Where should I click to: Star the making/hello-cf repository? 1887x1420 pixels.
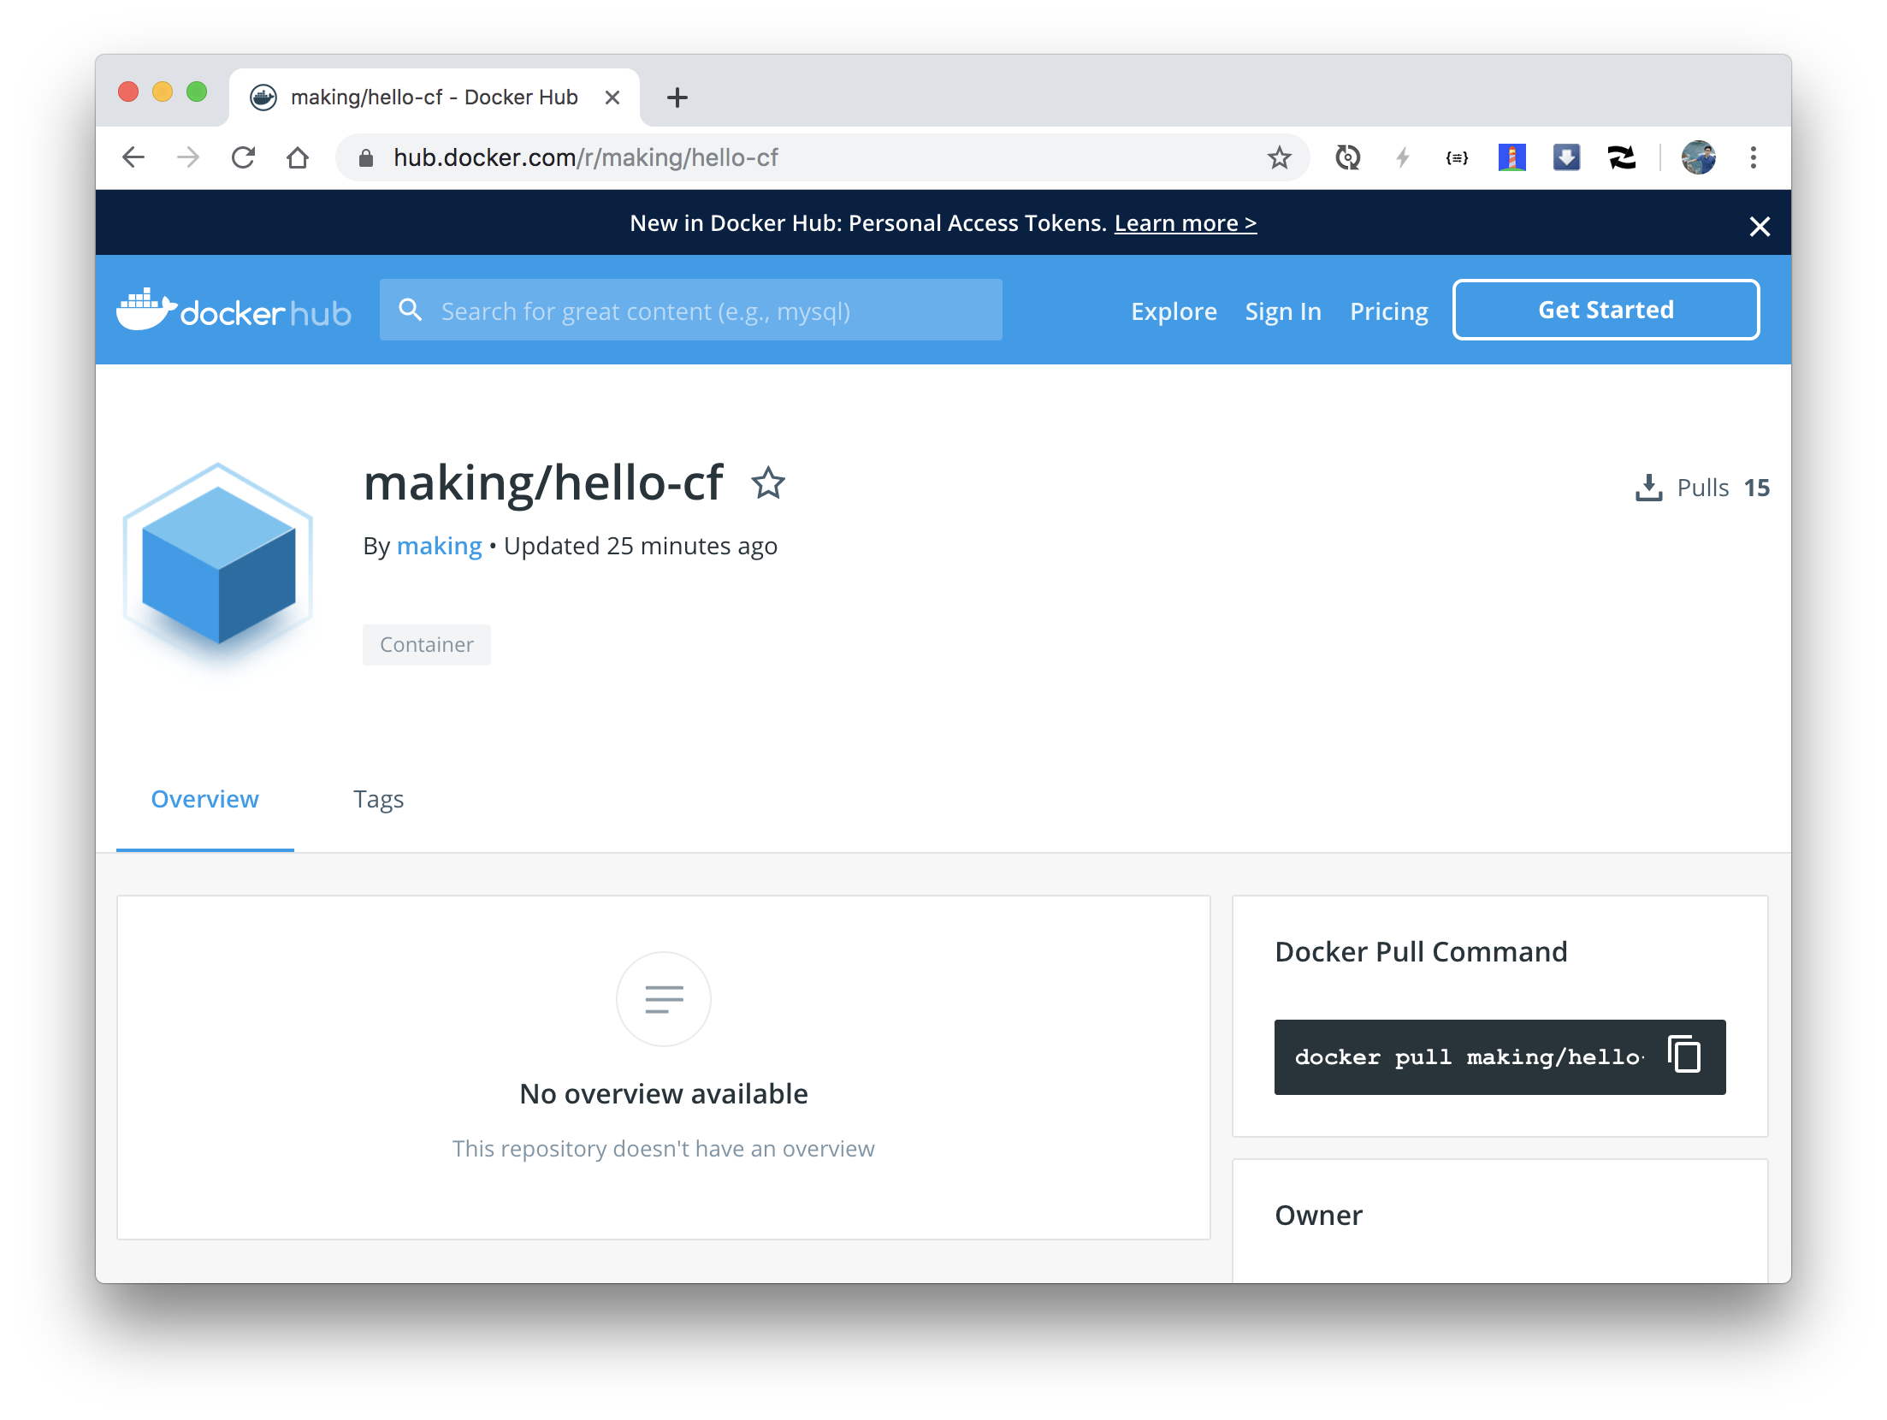pyautogui.click(x=768, y=483)
